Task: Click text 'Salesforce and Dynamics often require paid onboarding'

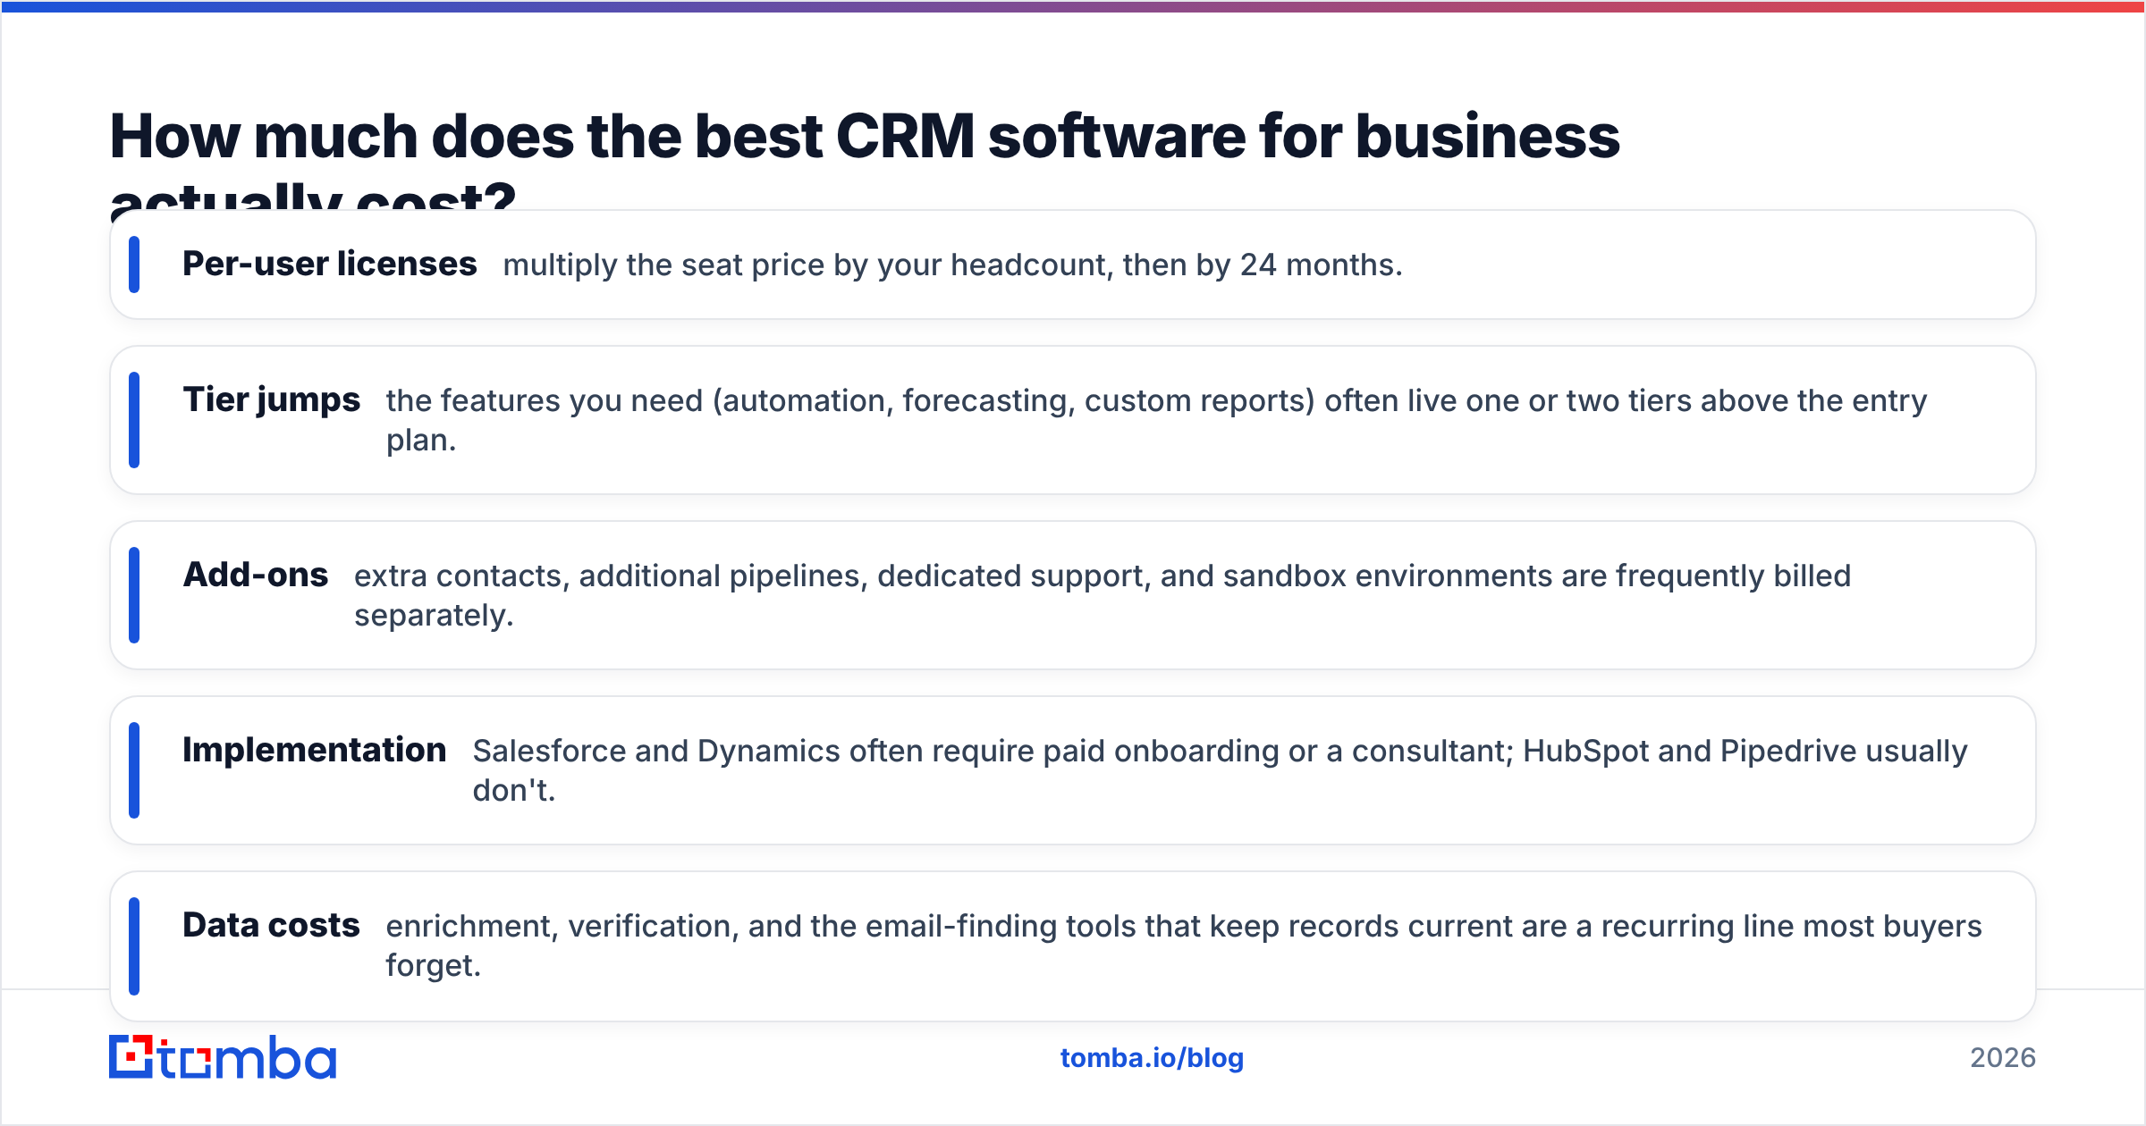Action: (x=876, y=752)
